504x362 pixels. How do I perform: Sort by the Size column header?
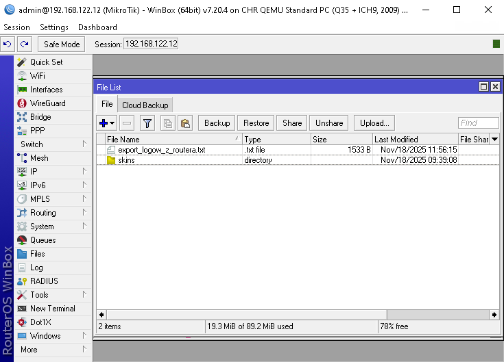coord(341,140)
